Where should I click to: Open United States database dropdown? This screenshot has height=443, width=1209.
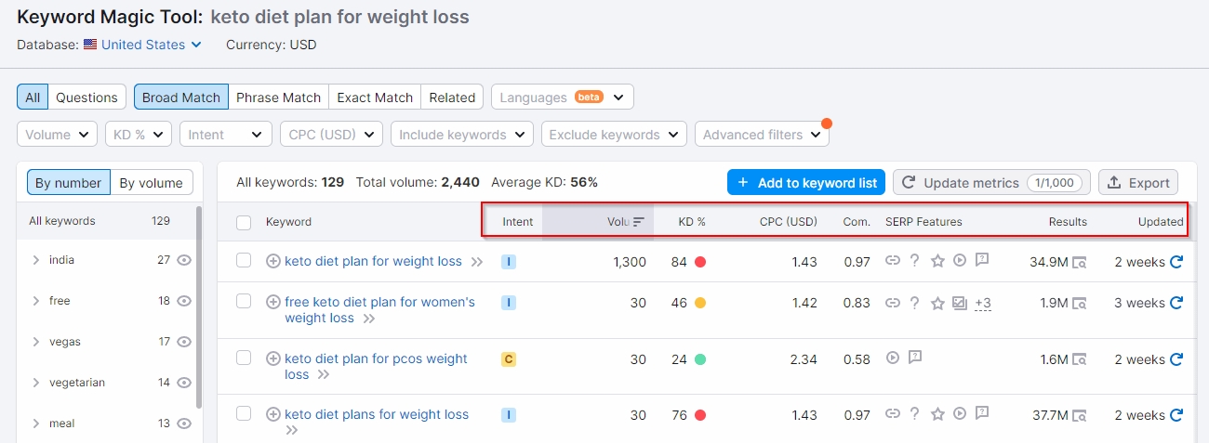pos(143,45)
